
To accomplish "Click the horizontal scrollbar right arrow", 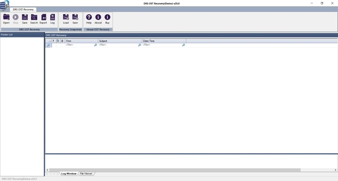I will click(x=335, y=170).
